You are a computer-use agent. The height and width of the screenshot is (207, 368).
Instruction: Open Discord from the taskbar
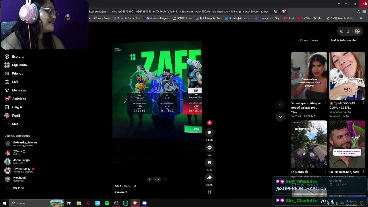(x=145, y=203)
